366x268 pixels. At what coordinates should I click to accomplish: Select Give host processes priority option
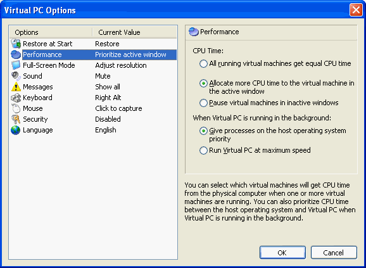203,131
